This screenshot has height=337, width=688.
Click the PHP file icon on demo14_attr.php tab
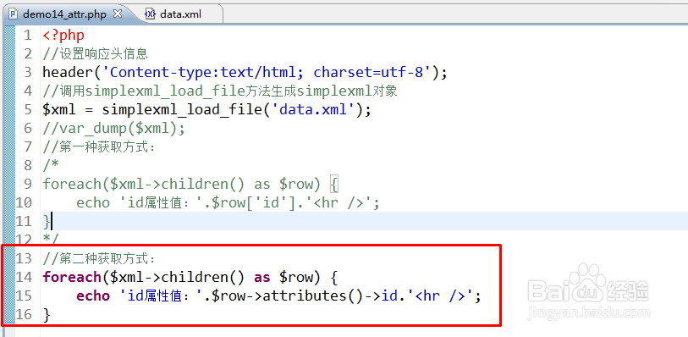click(14, 14)
